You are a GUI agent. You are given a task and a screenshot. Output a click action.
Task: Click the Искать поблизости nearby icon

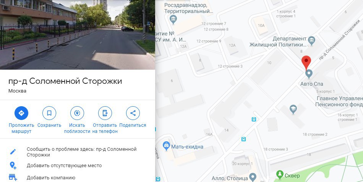coord(77,113)
